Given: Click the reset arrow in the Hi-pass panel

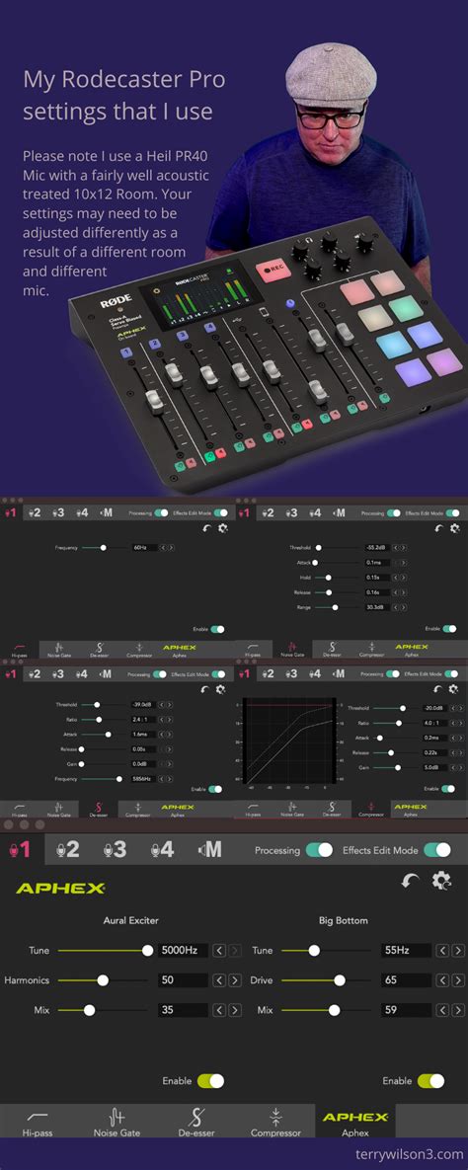Looking at the screenshot, I should [x=206, y=528].
